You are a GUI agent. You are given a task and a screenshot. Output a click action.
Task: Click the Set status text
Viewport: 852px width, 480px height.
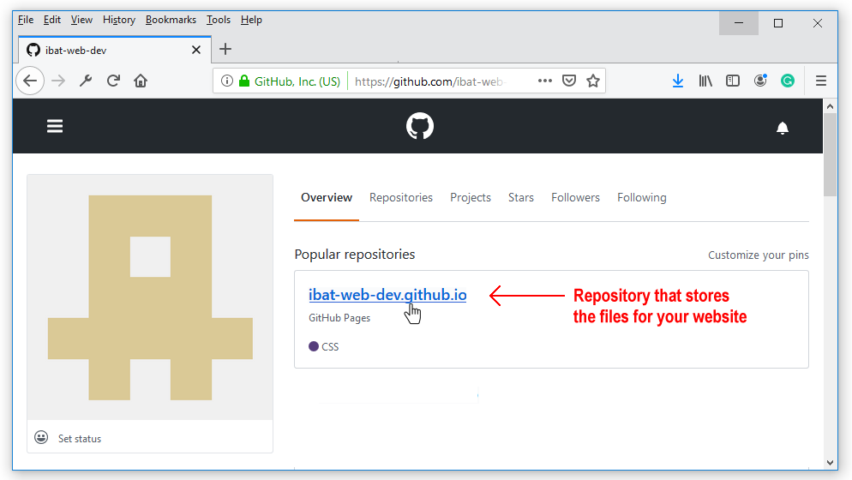[x=80, y=439]
